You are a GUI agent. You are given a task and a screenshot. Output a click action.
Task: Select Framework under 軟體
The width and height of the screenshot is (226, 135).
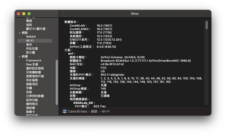pos(34,60)
